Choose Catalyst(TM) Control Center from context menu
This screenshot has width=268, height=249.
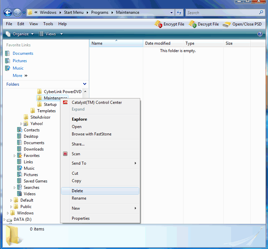[100, 102]
